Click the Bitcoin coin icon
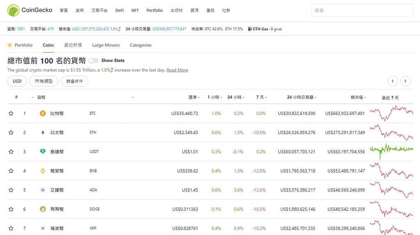This screenshot has width=420, height=235. click(43, 113)
